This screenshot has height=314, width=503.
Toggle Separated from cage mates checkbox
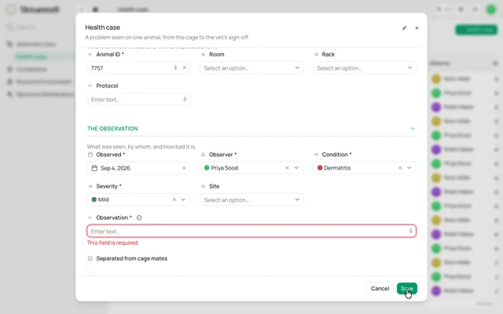coord(90,269)
